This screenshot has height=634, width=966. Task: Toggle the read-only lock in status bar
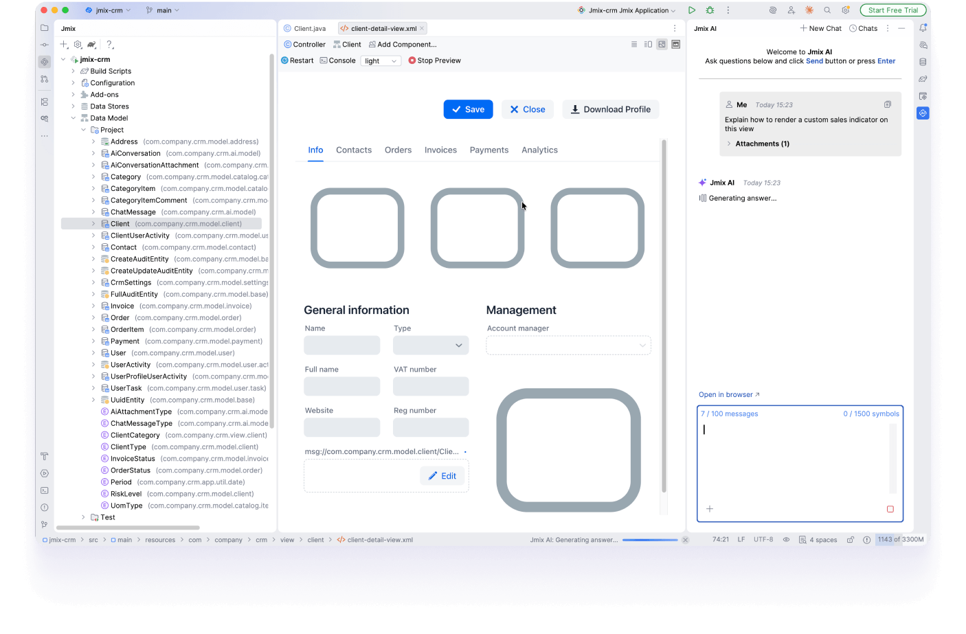(x=850, y=540)
